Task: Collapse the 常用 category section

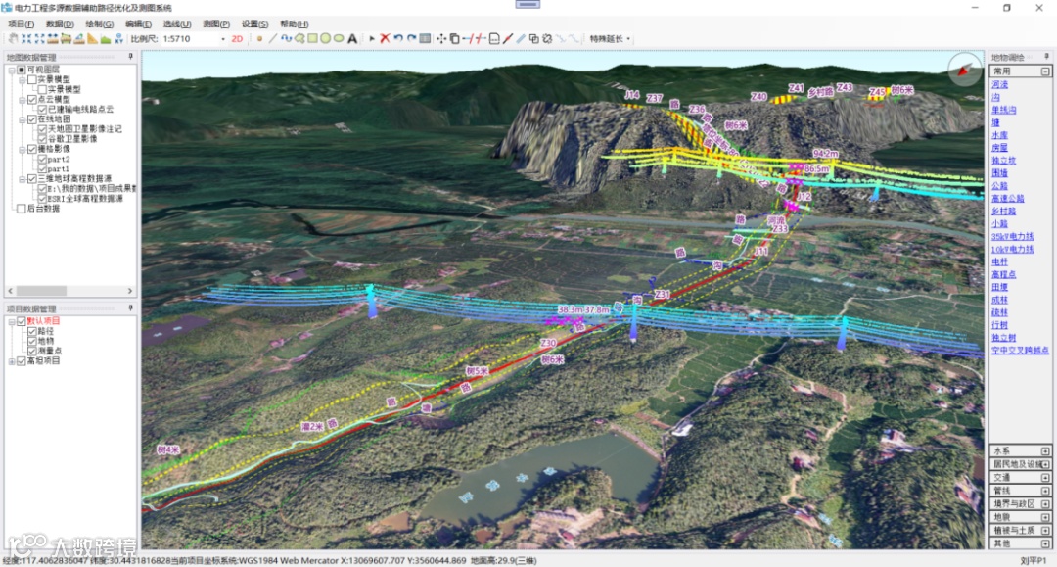Action: pyautogui.click(x=1045, y=71)
